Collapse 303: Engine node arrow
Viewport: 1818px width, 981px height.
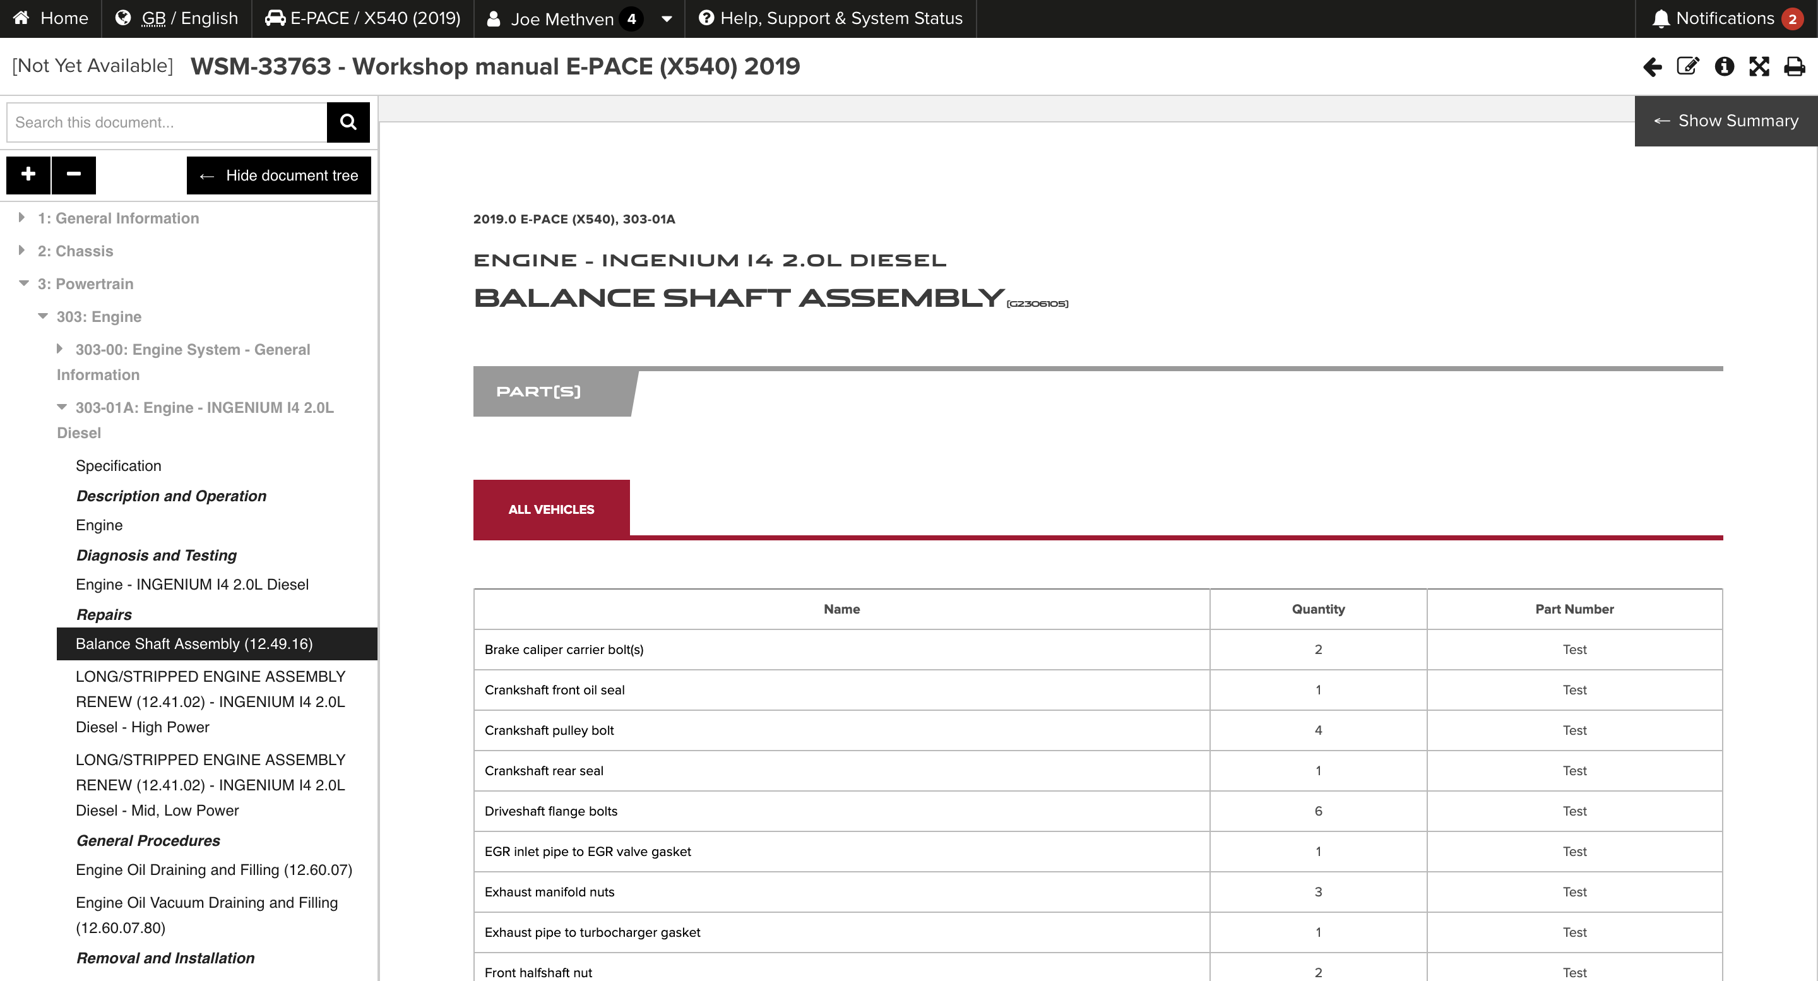[42, 316]
